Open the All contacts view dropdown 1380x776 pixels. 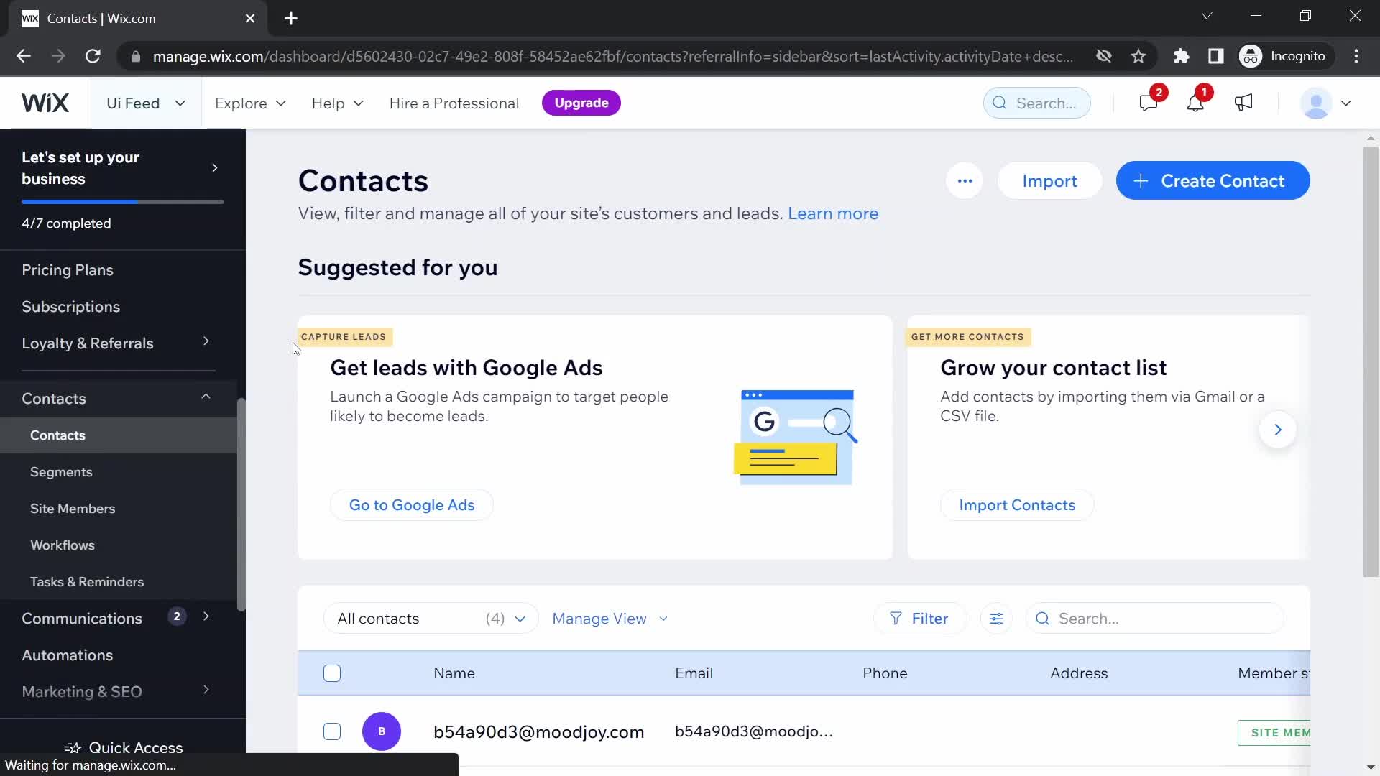pyautogui.click(x=431, y=619)
